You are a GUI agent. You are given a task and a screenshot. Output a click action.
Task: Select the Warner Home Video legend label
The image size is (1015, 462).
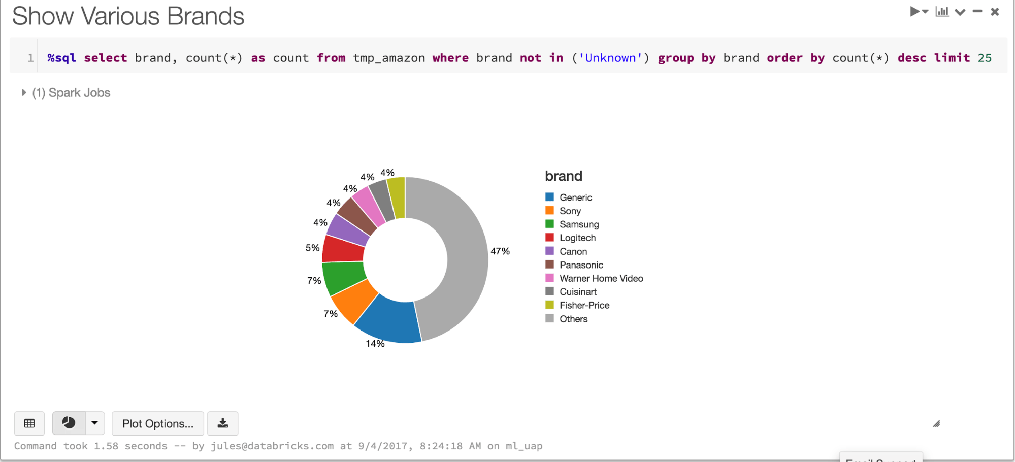601,278
